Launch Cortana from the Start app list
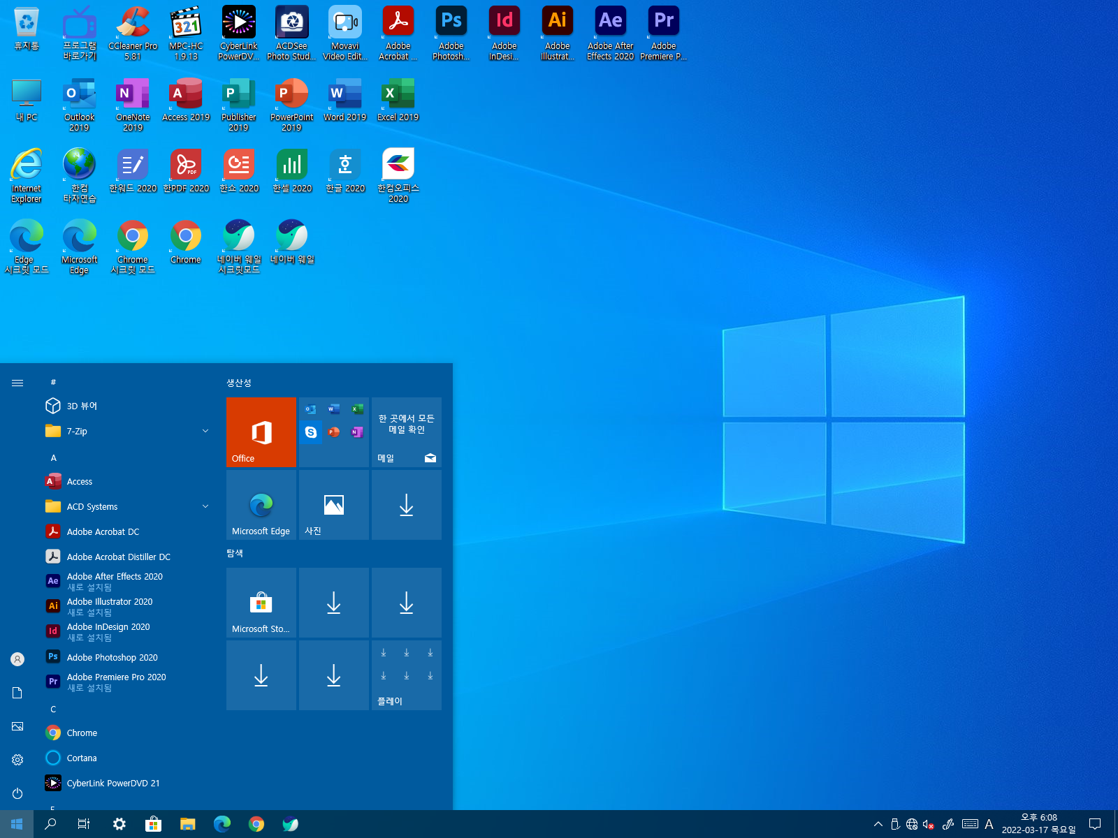Viewport: 1118px width, 838px height. [x=127, y=758]
